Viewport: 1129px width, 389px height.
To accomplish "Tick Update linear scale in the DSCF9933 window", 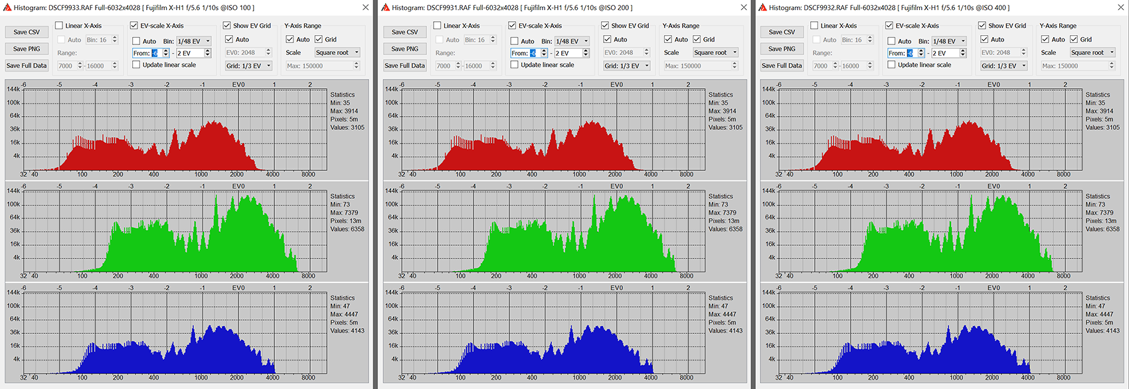I will click(136, 65).
